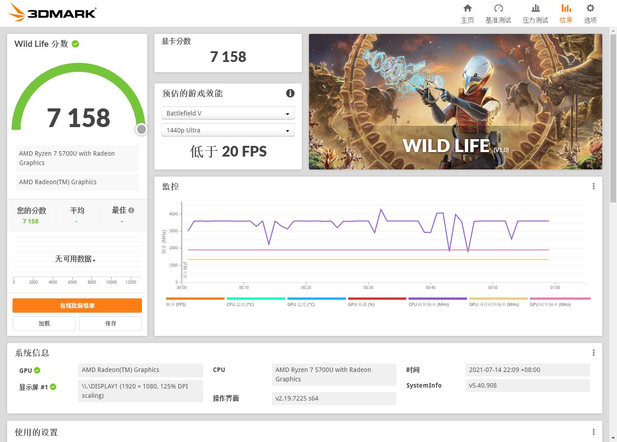Open the Battlefield V game dropdown
Screen dimensions: 617x442
228,113
